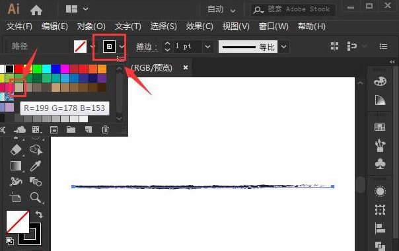Viewport: 399px width, 251px height.
Task: Open swatch options list icon
Action: point(54,130)
